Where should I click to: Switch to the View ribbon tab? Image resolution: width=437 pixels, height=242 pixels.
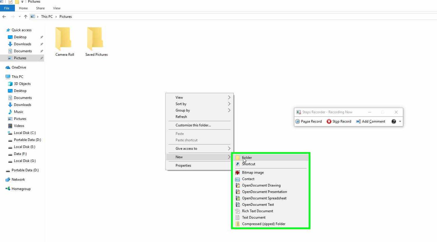[x=57, y=8]
